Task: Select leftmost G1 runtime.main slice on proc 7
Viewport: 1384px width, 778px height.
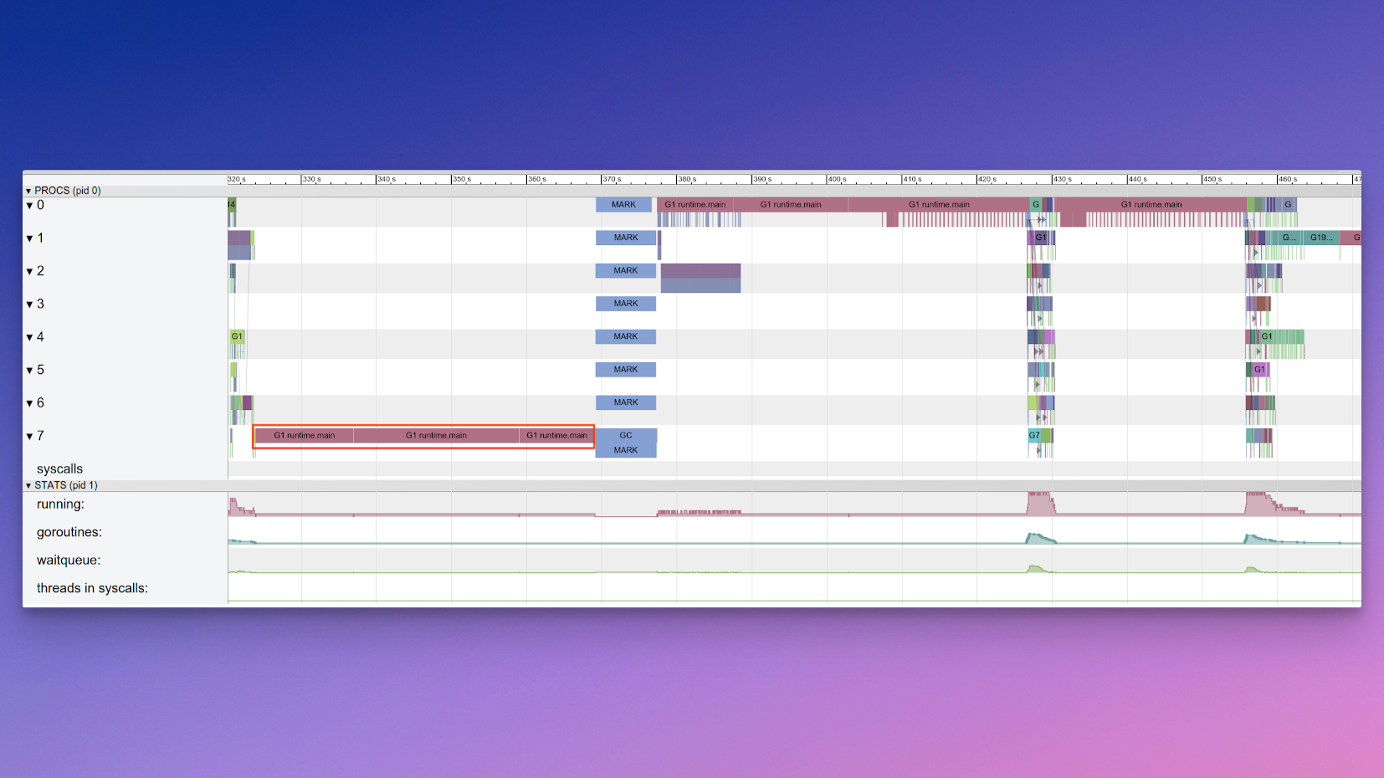Action: (x=305, y=435)
